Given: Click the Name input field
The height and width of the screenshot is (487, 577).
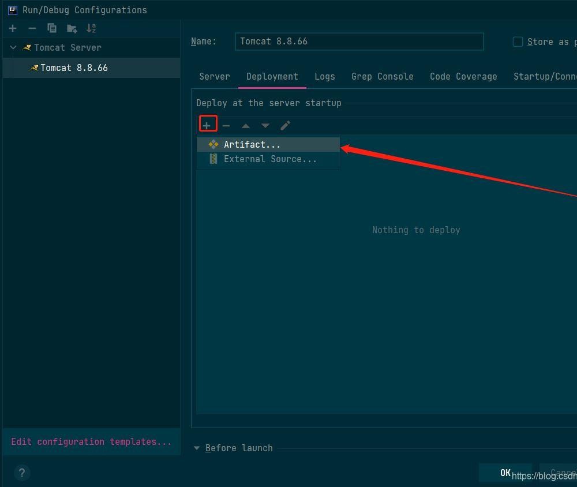Looking at the screenshot, I should pos(359,42).
